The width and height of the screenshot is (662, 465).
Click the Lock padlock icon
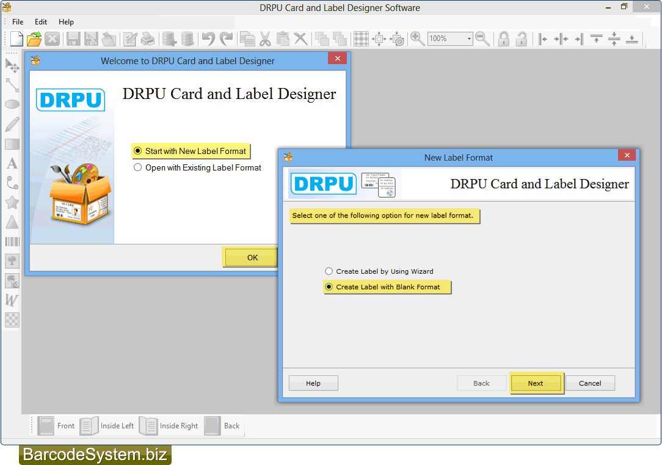[x=503, y=39]
